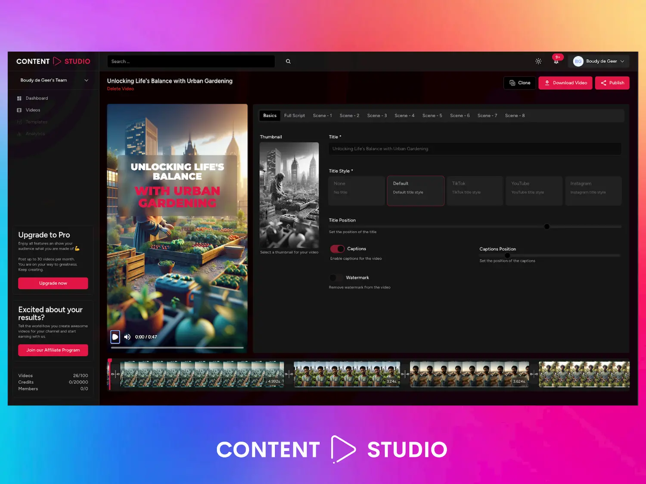Toggle the theme brightness icon
The height and width of the screenshot is (484, 646).
click(x=538, y=61)
